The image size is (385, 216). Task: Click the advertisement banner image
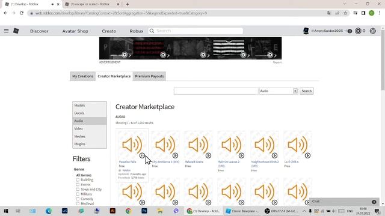(x=190, y=48)
